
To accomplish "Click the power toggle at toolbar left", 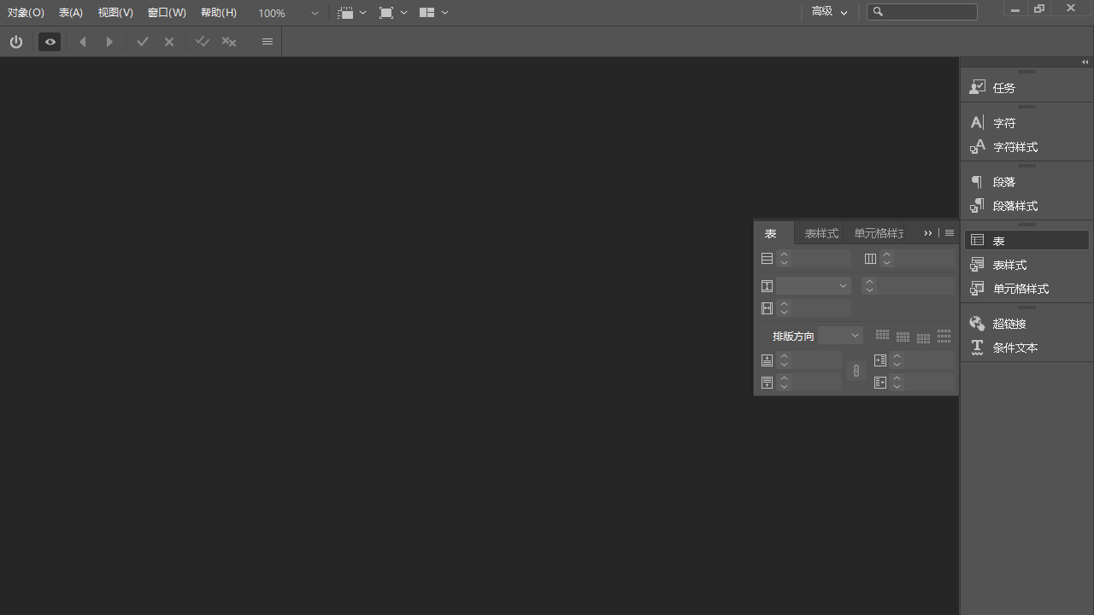I will (x=16, y=41).
